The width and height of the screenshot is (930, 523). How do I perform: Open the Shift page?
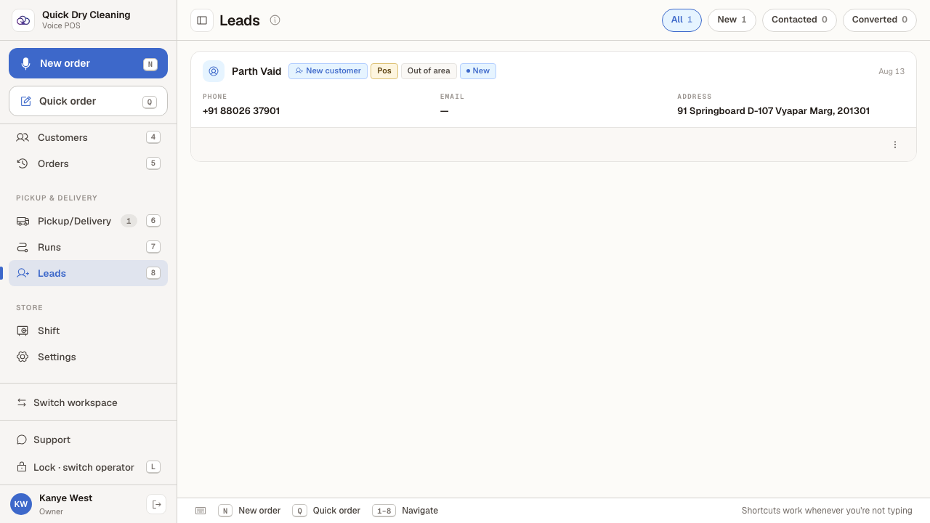click(x=88, y=331)
